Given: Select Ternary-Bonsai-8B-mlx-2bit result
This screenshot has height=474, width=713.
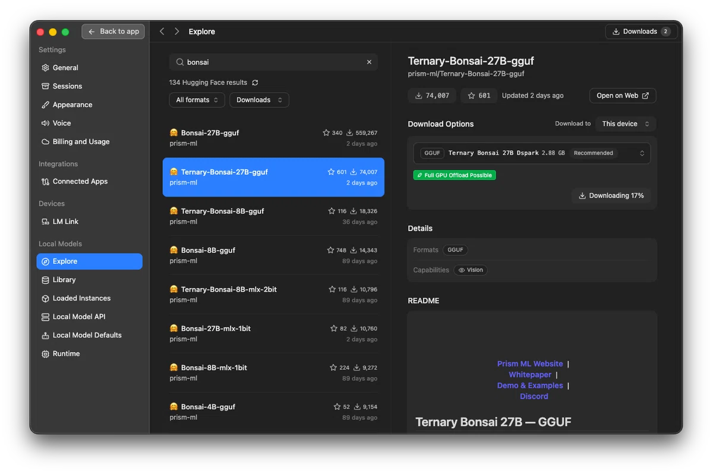Looking at the screenshot, I should (273, 295).
